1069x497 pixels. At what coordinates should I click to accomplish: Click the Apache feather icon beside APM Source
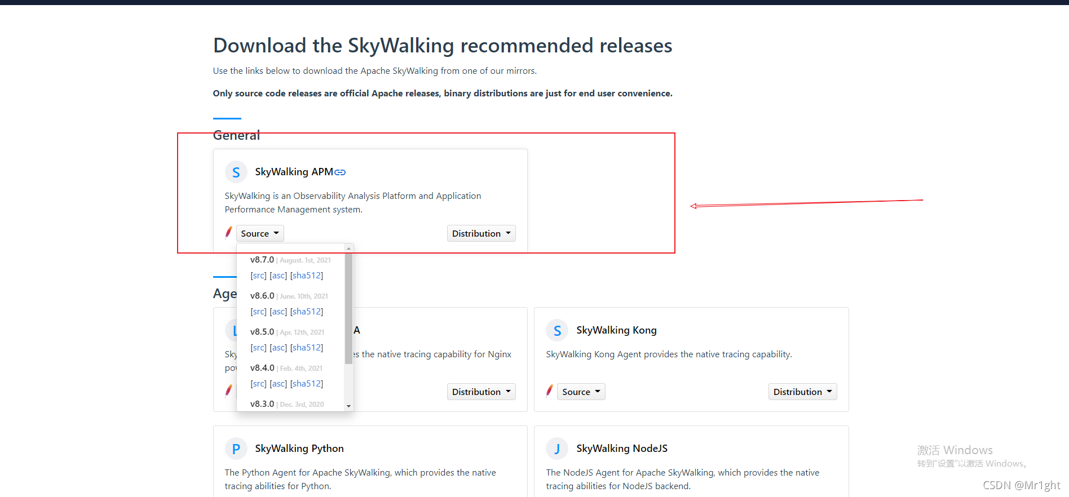229,232
